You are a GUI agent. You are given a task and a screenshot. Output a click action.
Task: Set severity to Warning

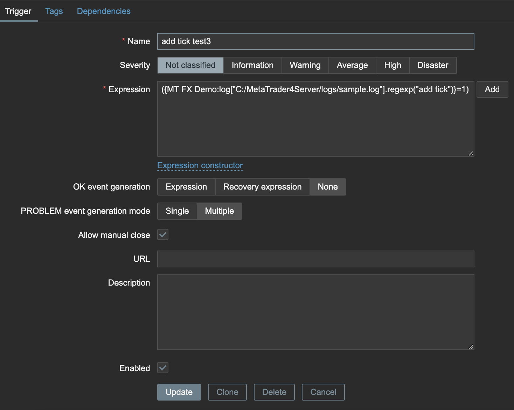click(x=305, y=65)
